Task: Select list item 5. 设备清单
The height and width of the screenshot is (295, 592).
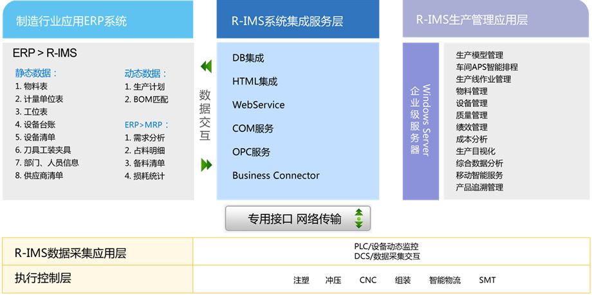Action: pyautogui.click(x=35, y=137)
